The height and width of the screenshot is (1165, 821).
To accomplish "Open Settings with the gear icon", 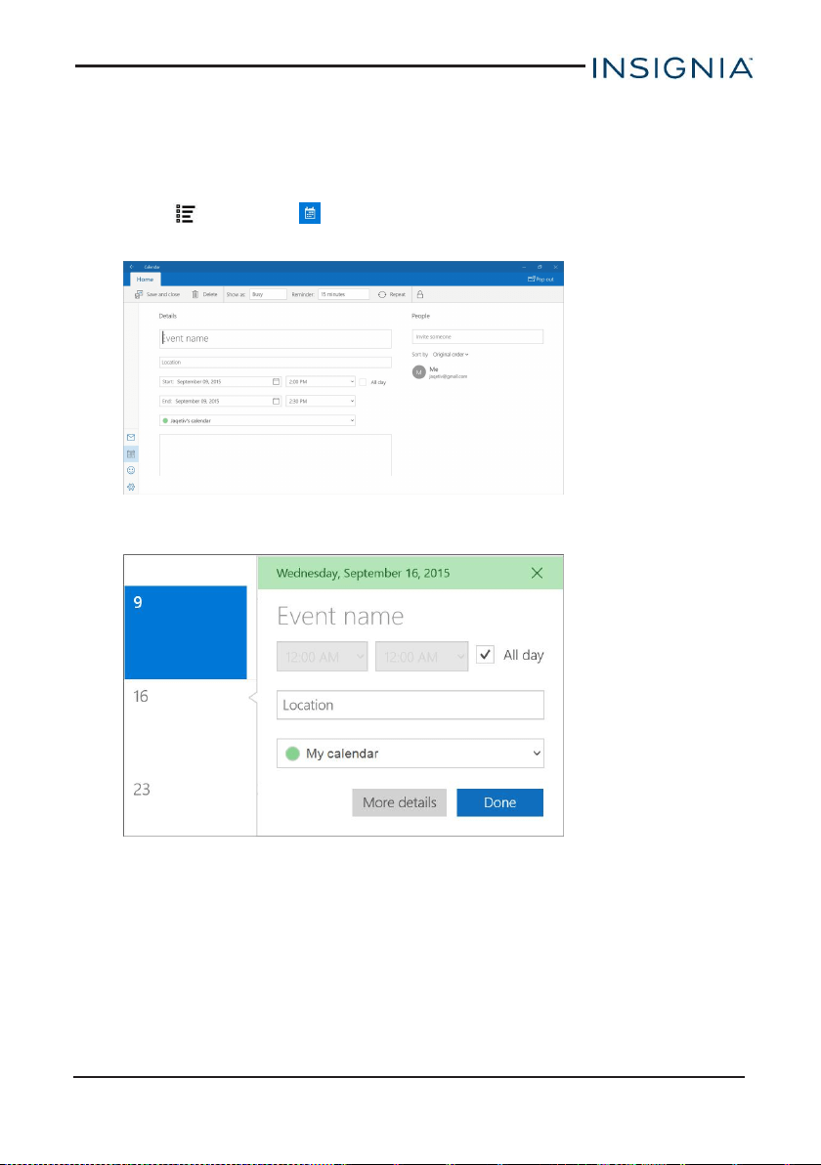I will (x=131, y=488).
